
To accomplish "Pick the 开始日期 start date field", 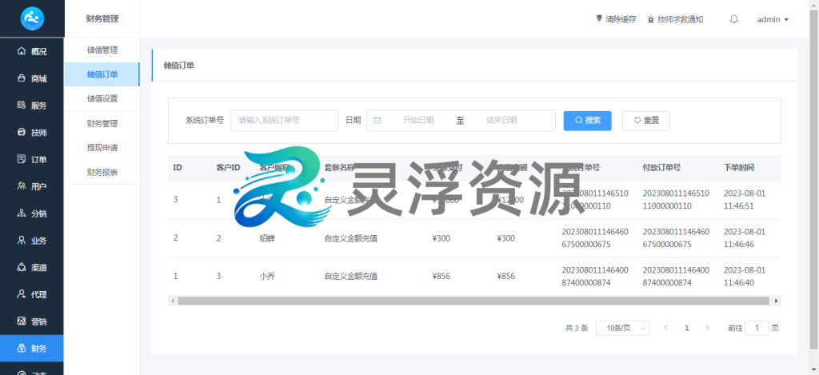I will point(417,120).
